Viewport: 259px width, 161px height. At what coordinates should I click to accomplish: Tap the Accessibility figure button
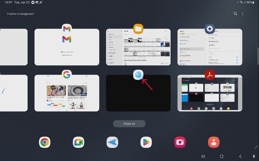[x=254, y=156]
